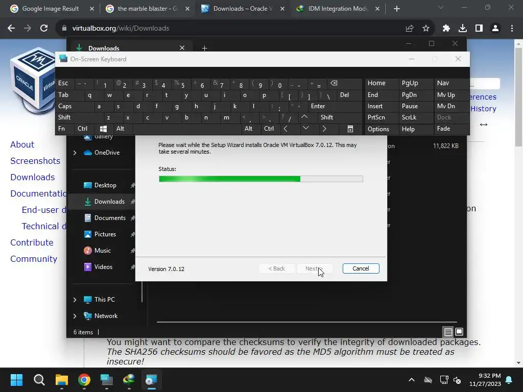Open the notification bell in tray
This screenshot has width=523, height=392.
509,380
